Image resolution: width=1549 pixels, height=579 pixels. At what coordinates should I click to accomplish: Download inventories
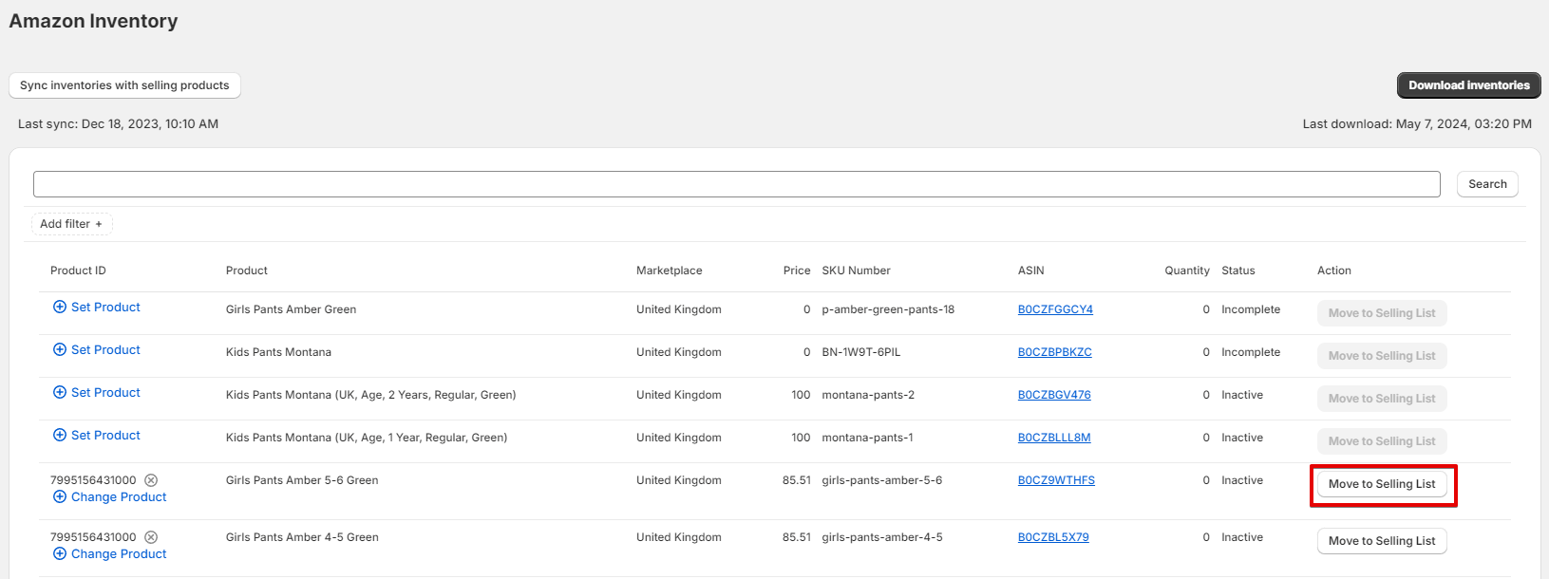click(x=1468, y=85)
